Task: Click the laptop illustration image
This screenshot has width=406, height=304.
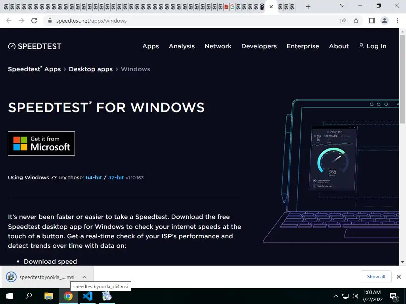Action: pos(331,171)
